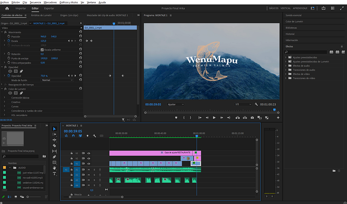Toggle the V1 track lock
This screenshot has height=204, width=347.
72,163
